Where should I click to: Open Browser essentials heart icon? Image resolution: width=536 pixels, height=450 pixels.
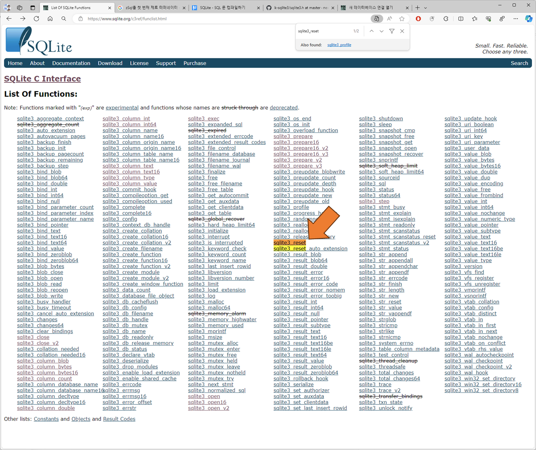click(488, 19)
